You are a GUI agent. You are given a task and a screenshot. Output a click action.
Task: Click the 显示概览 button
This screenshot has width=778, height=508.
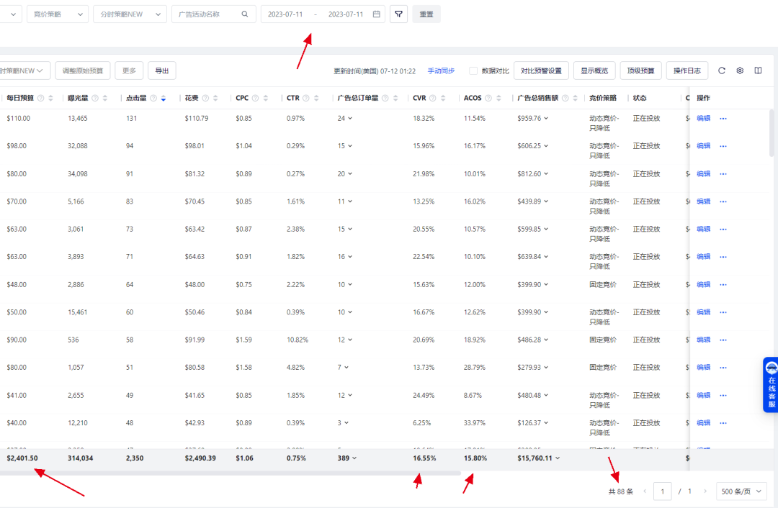594,71
